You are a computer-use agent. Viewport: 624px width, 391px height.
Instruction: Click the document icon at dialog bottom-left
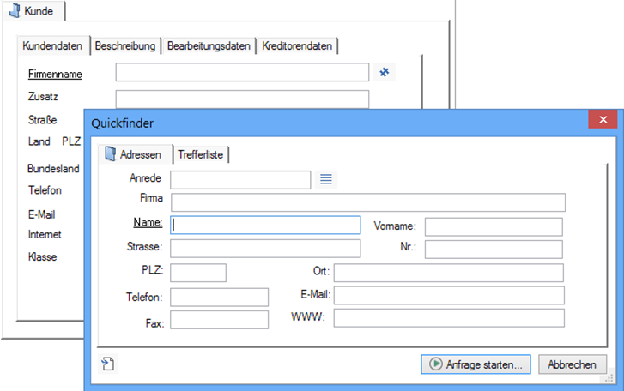coord(108,364)
